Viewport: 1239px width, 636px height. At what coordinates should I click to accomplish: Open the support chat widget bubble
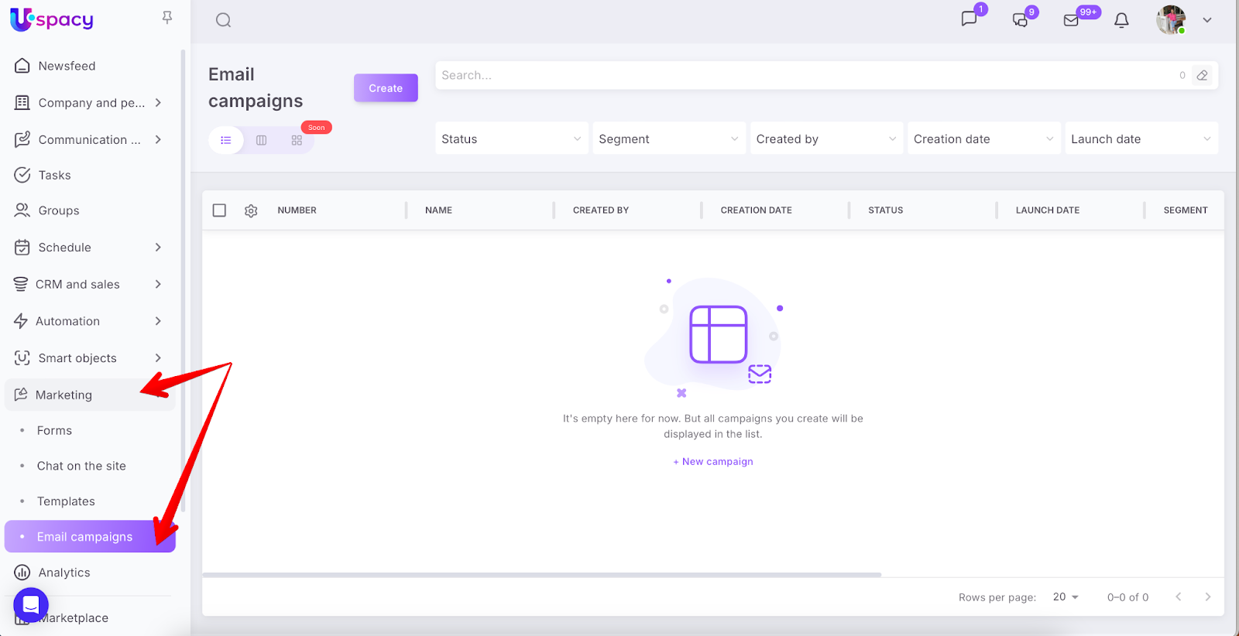31,604
